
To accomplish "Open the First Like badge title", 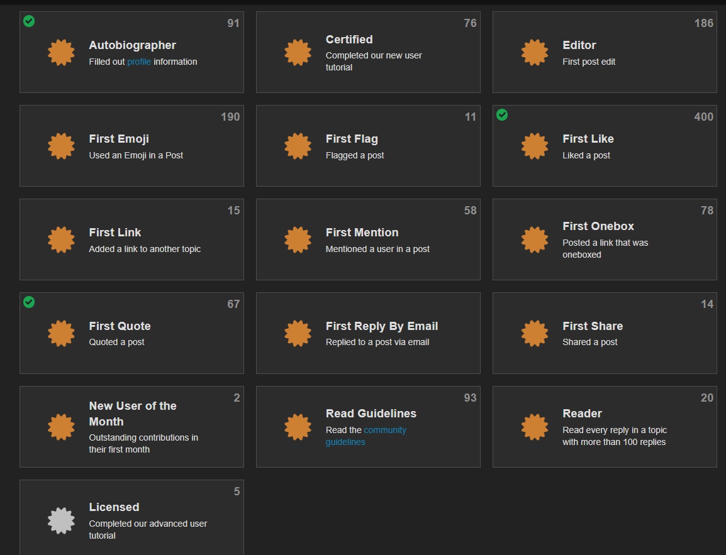I will click(588, 139).
